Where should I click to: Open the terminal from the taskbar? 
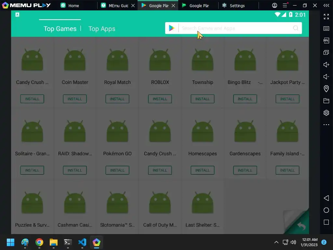click(68, 242)
